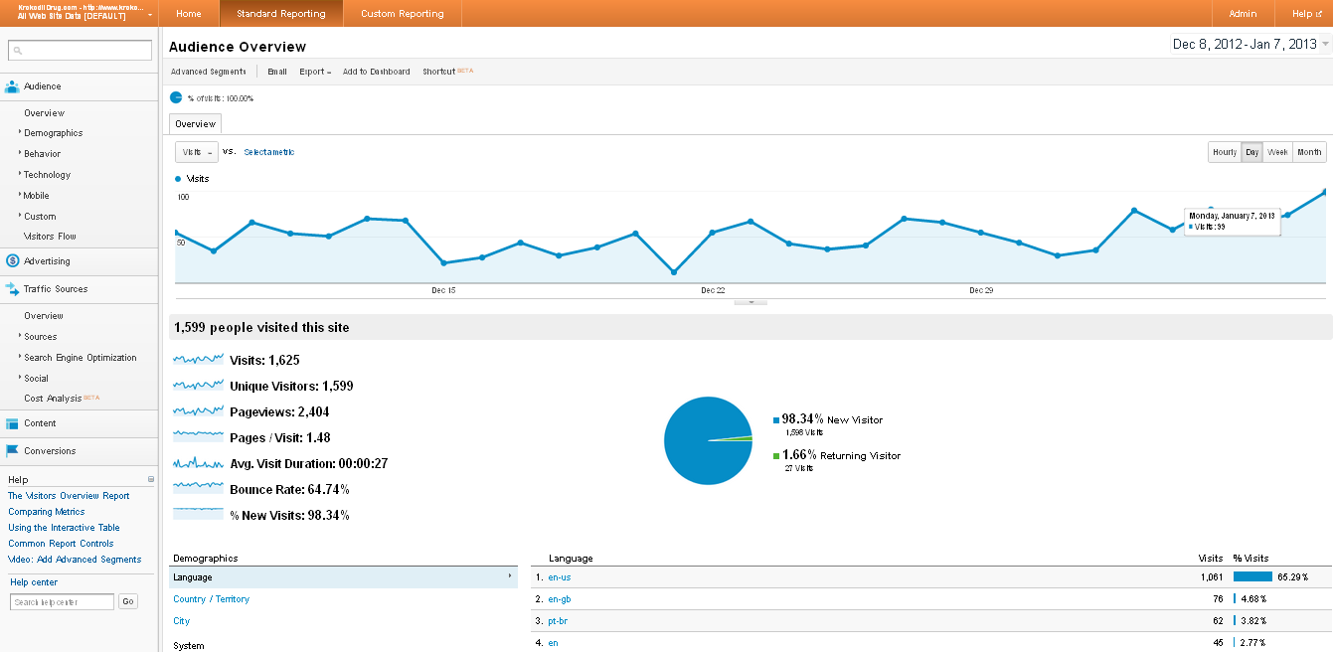Go to the Home tab

click(189, 14)
